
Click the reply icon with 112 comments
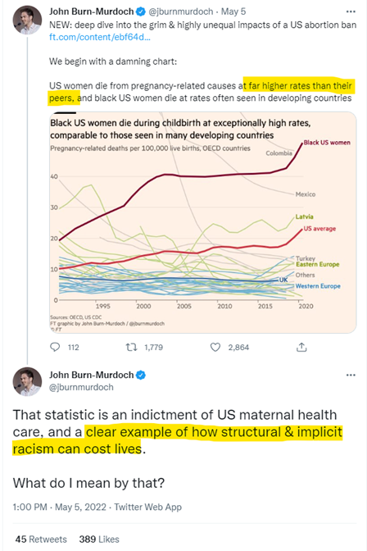(x=55, y=347)
